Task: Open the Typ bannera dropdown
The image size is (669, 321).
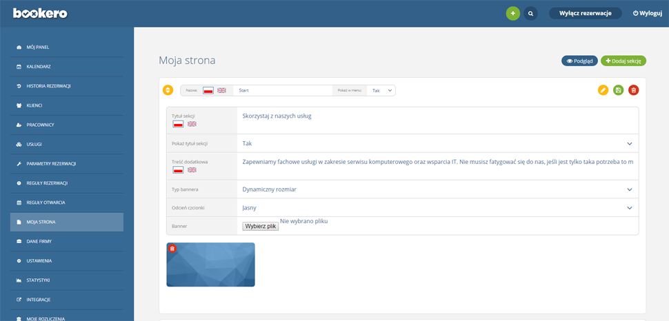Action: pos(438,189)
